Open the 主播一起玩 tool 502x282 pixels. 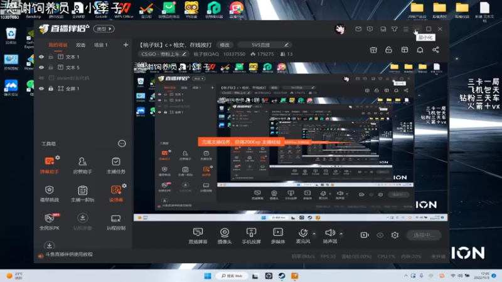82,194
